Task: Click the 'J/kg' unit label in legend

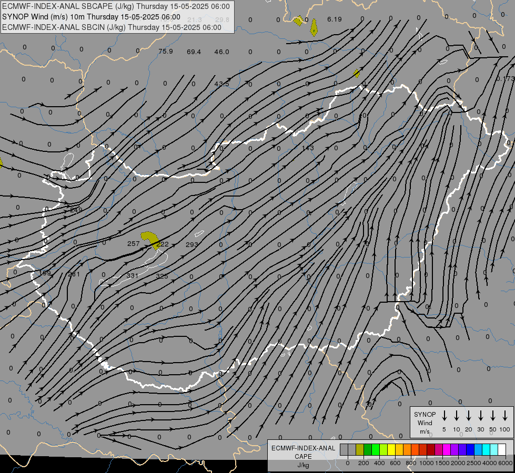Action: click(303, 465)
